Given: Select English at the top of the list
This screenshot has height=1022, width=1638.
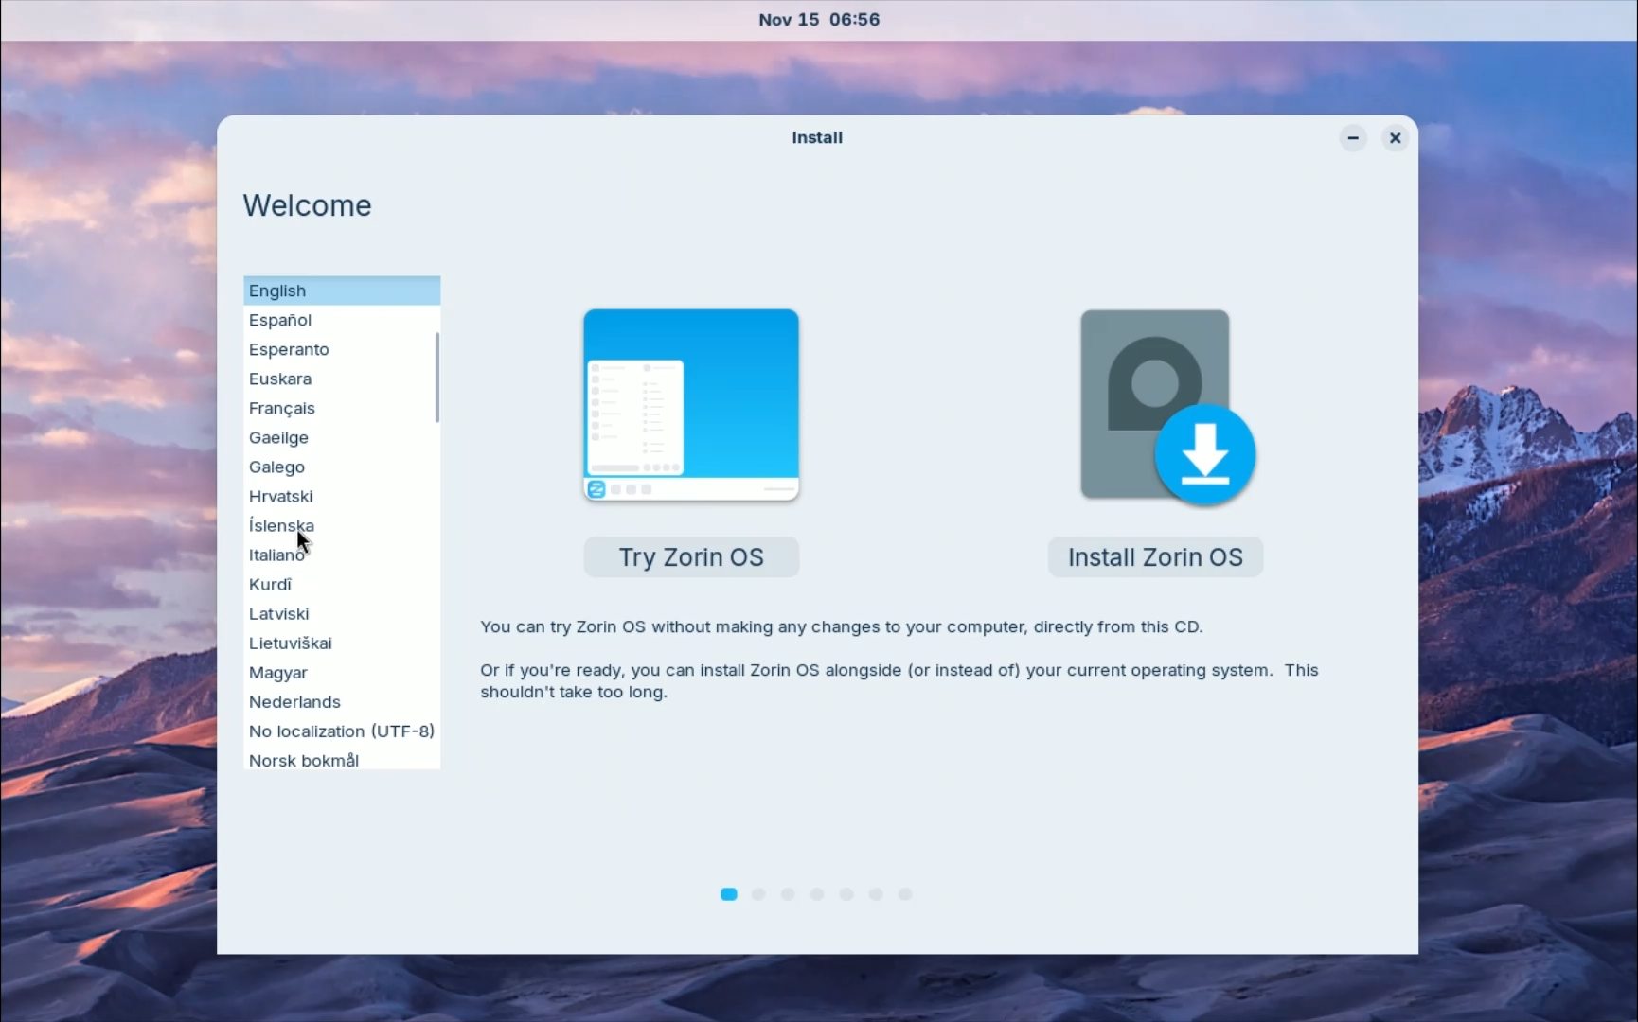Looking at the screenshot, I should tap(276, 291).
